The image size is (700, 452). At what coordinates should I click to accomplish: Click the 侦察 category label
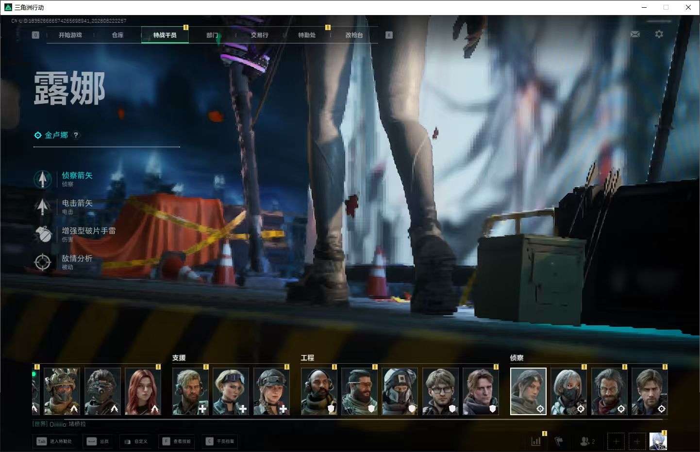coord(517,358)
